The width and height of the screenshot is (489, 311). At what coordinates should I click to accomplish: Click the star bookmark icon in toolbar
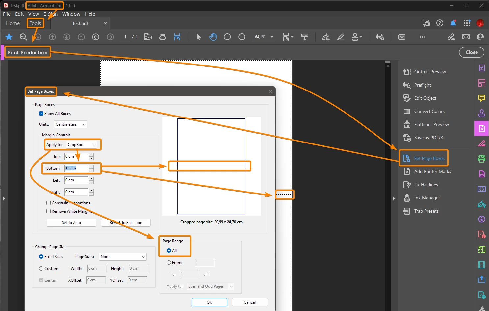(x=9, y=37)
